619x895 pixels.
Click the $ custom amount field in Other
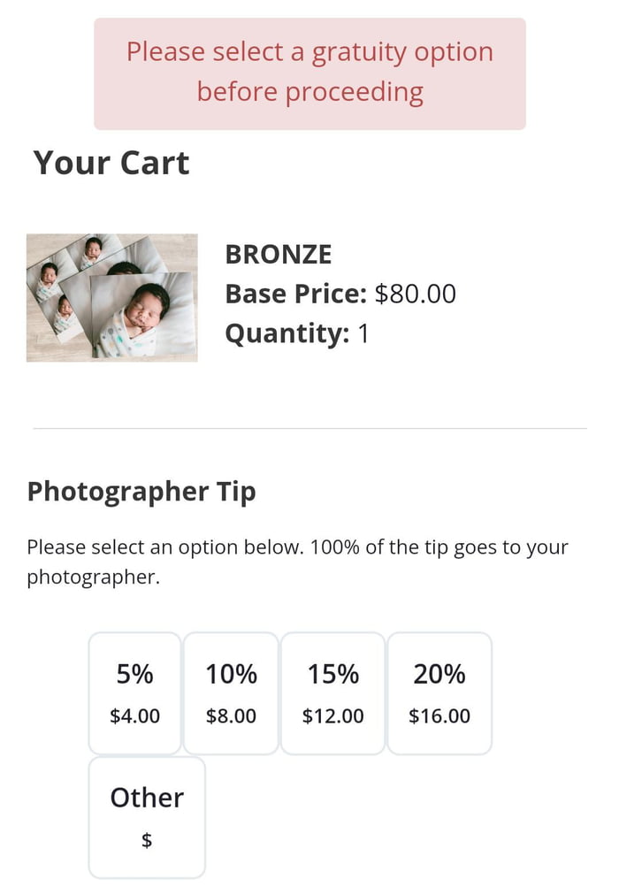coord(147,841)
